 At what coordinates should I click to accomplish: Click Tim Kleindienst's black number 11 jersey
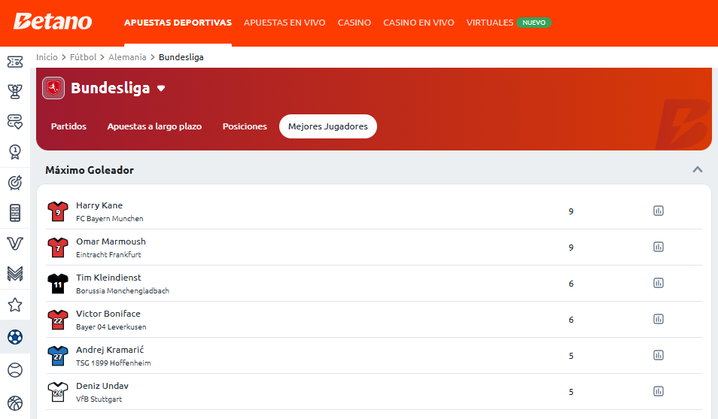coord(58,284)
